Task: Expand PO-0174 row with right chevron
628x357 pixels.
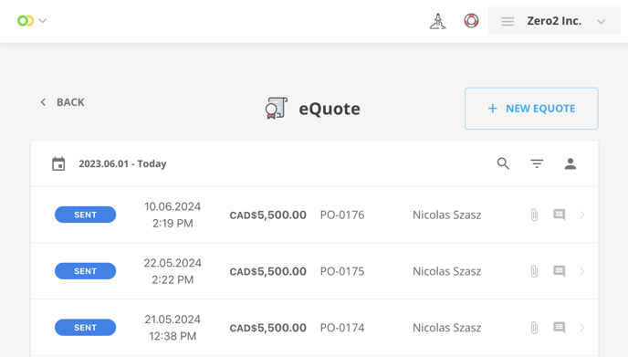Action: [x=582, y=328]
